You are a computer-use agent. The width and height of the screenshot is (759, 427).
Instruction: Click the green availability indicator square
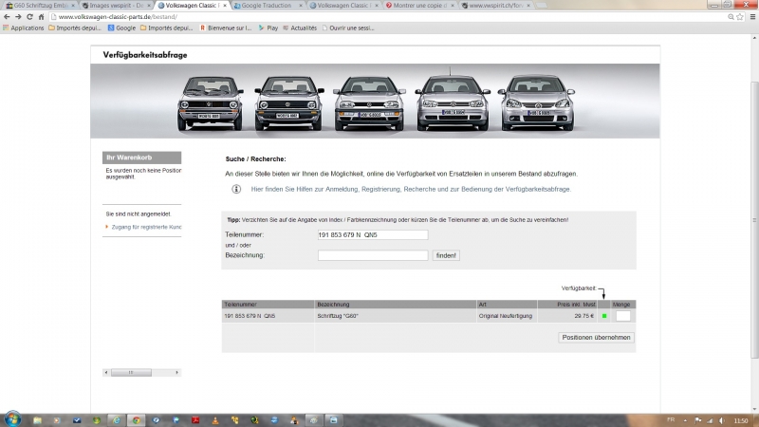click(604, 316)
